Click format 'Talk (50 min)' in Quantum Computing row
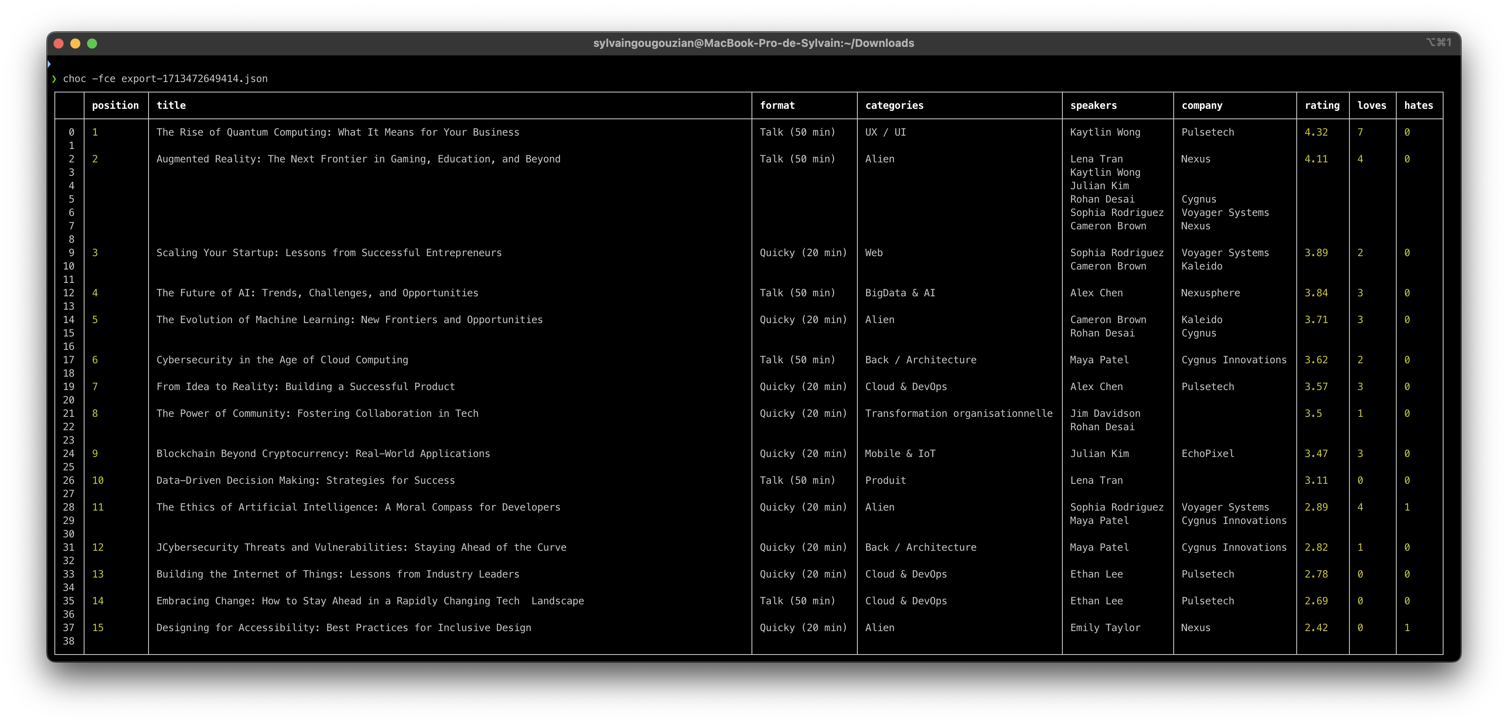Image resolution: width=1508 pixels, height=724 pixels. click(x=798, y=132)
